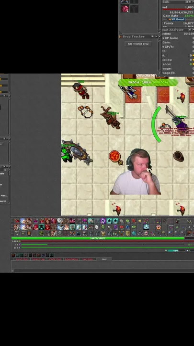
Task: Toggle the Drop Tracker panel pin button
Action: tap(152, 37)
